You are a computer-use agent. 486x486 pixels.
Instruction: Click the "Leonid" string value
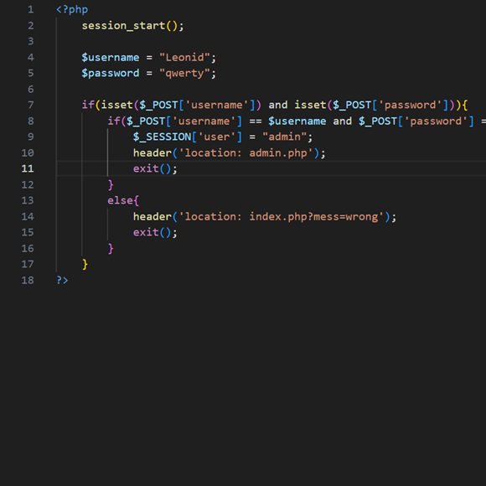[184, 57]
